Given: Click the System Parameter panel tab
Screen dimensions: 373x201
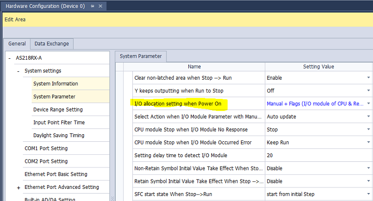Looking at the screenshot, I should point(141,56).
